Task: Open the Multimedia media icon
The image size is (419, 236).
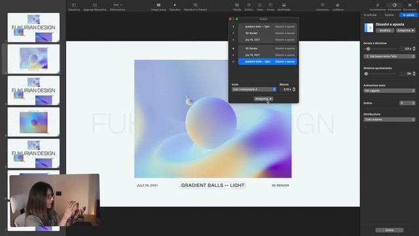Action: pyautogui.click(x=283, y=5)
